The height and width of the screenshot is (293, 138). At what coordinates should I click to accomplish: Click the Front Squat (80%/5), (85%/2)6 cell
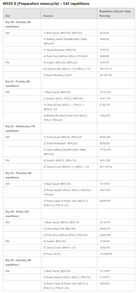(69, 137)
